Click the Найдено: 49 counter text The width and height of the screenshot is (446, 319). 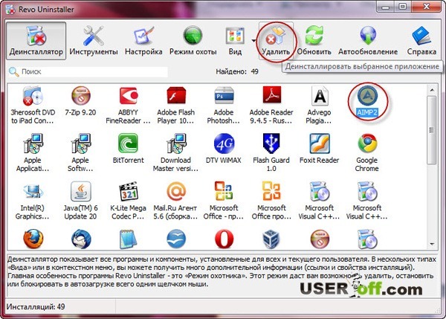pos(237,71)
